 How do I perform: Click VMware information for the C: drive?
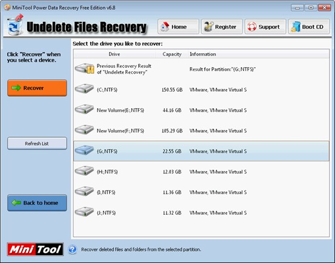pos(218,89)
